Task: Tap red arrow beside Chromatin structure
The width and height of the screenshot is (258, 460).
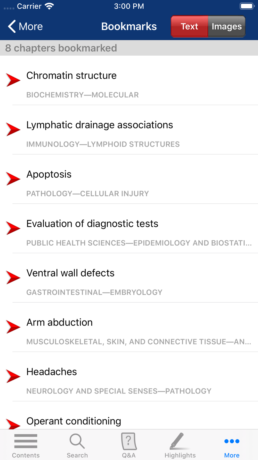Action: click(13, 80)
